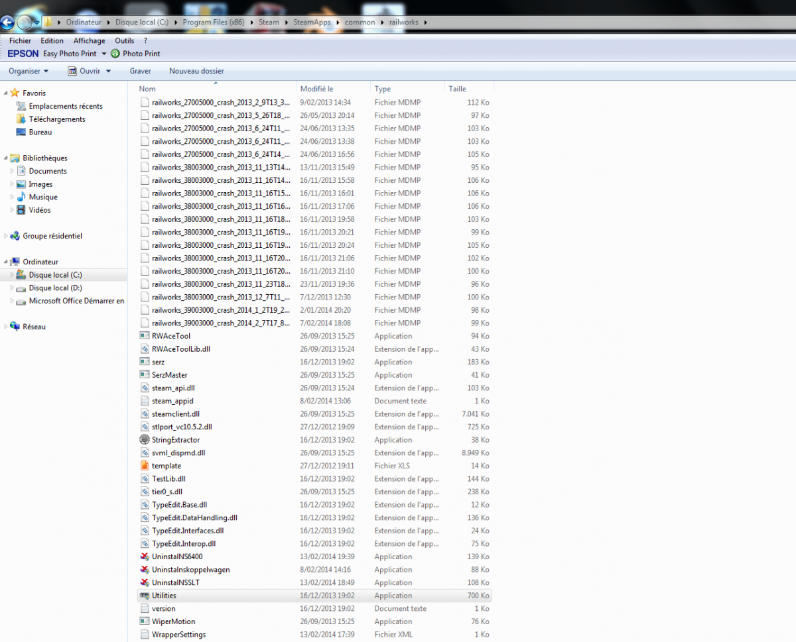Click the Utilities application icon
The image size is (796, 642).
pos(145,596)
